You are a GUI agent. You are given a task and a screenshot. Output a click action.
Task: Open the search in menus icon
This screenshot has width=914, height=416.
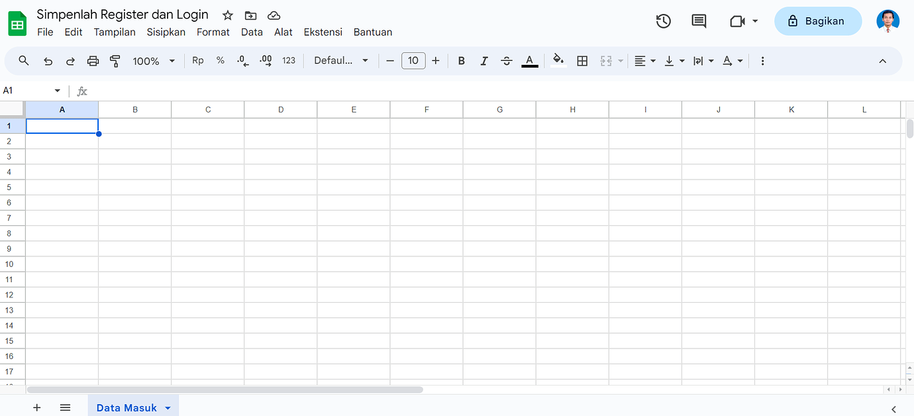24,60
